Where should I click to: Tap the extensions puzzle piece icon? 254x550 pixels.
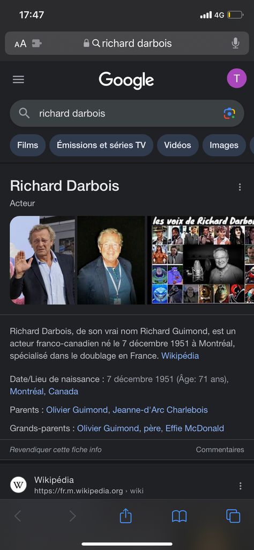[37, 44]
